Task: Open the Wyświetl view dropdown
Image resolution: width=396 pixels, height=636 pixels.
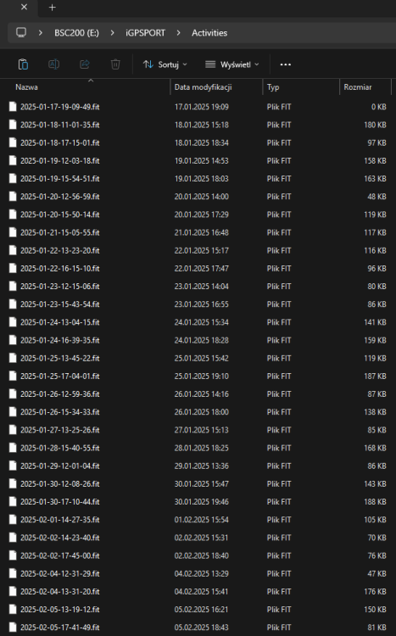Action: pos(231,64)
